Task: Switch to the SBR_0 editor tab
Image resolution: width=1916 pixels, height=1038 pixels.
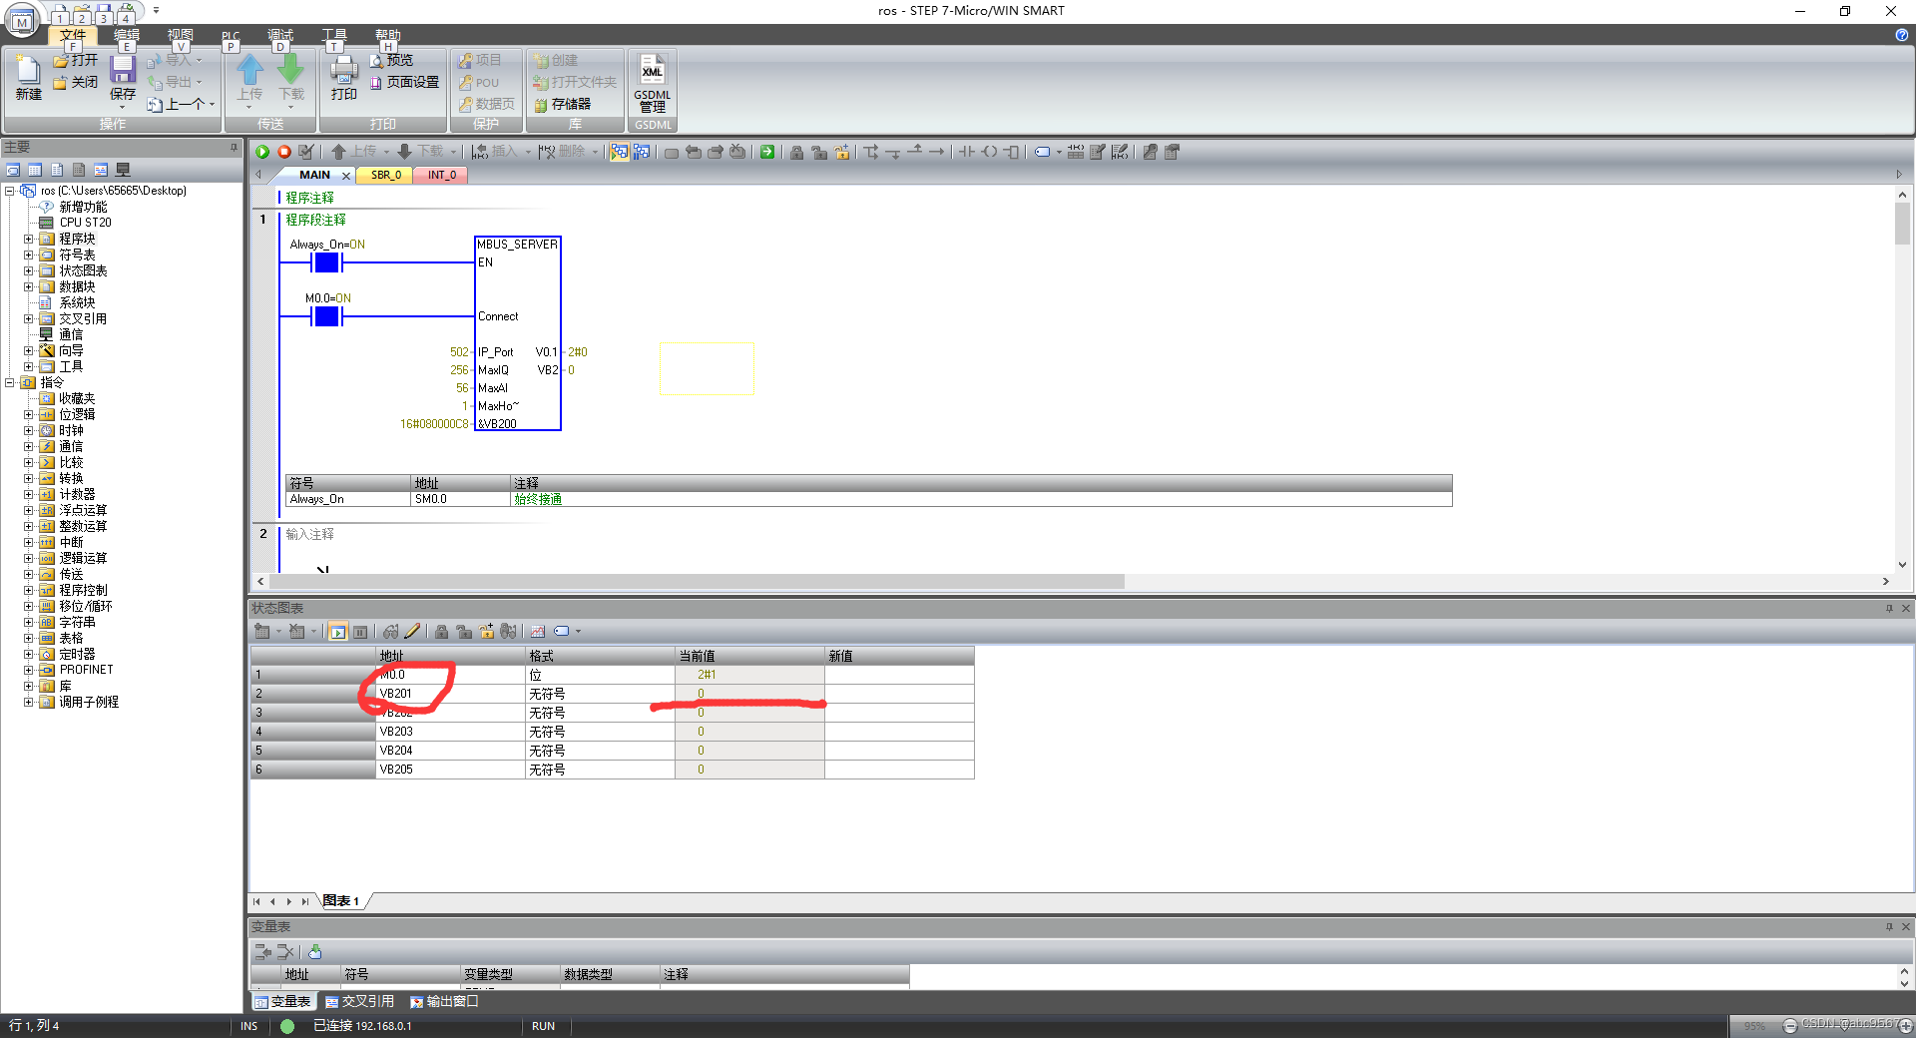Action: (x=386, y=175)
